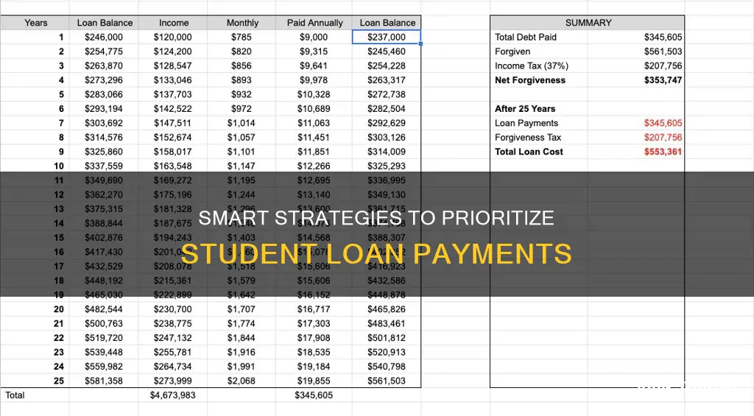Select monthly cell $1,707
The height and width of the screenshot is (416, 754).
point(241,309)
